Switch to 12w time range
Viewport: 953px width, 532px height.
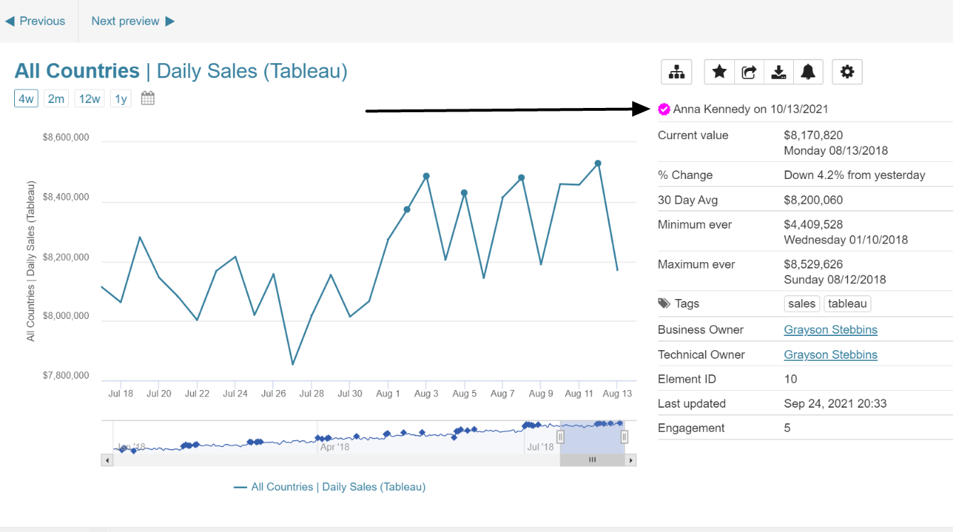click(89, 99)
